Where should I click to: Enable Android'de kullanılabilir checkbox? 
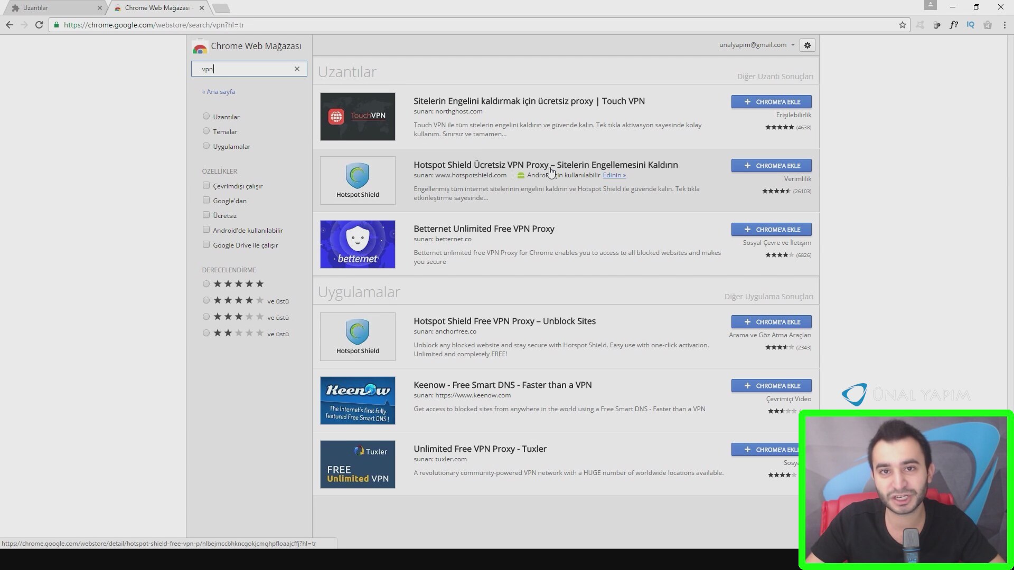[206, 230]
